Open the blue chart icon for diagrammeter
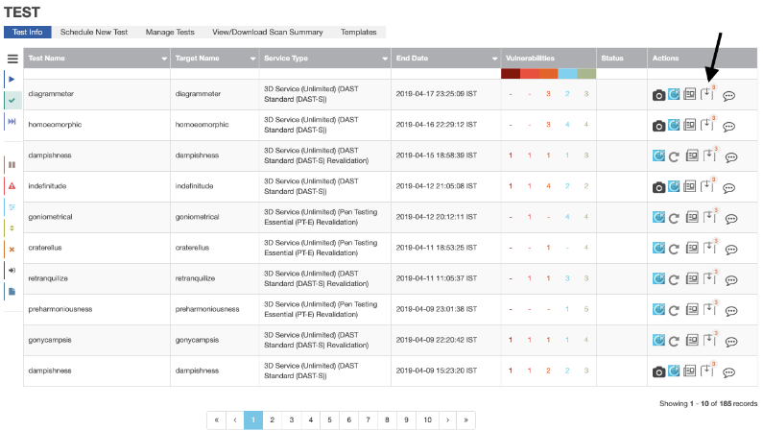763x431 pixels. 674,94
